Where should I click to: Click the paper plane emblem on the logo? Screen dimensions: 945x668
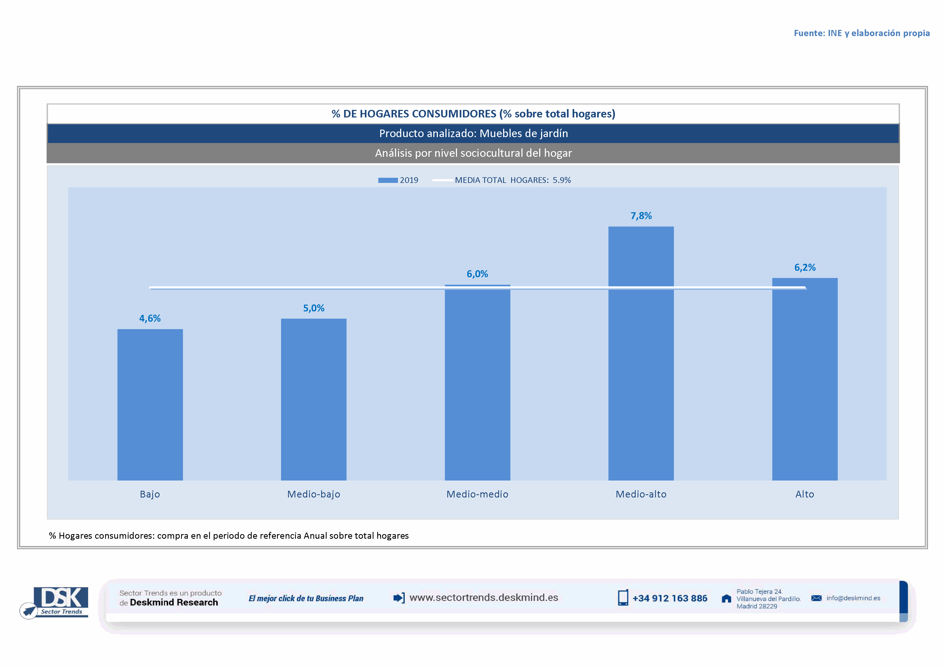tap(29, 611)
